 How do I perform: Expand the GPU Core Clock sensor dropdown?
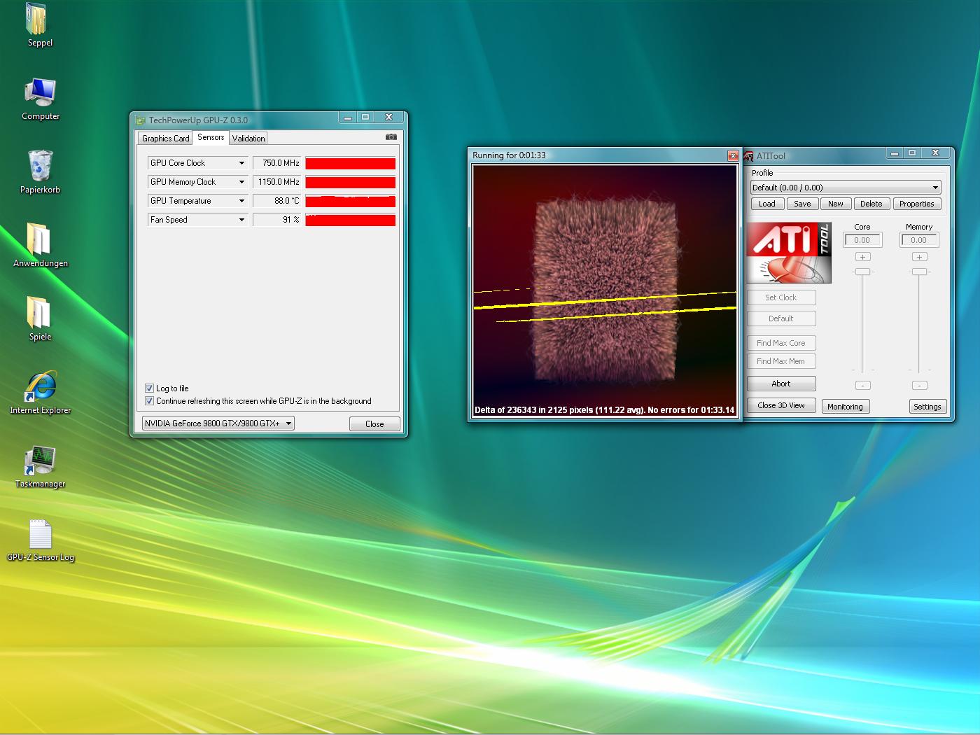(x=241, y=163)
